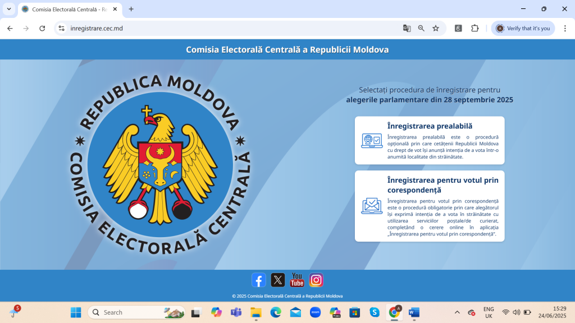
Task: Open clock showing 15:29 24/06/2025
Action: pyautogui.click(x=553, y=312)
